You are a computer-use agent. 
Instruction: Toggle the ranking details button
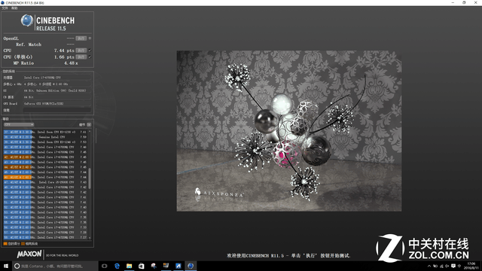(x=89, y=125)
